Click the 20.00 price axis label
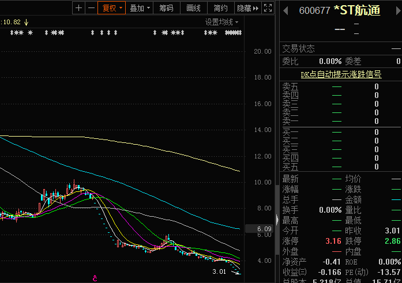The height and width of the screenshot is (283, 402). [262, 51]
